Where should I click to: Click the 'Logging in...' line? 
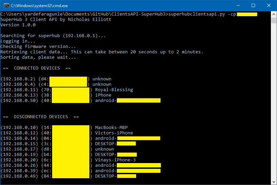18,41
